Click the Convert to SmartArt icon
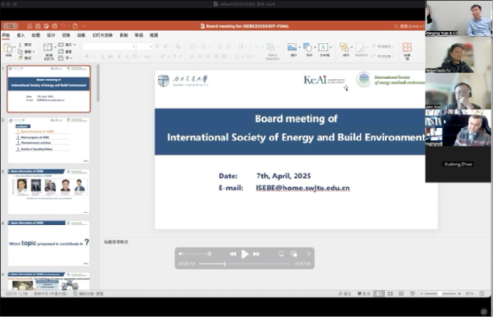This screenshot has width=494, height=318. tap(271, 47)
